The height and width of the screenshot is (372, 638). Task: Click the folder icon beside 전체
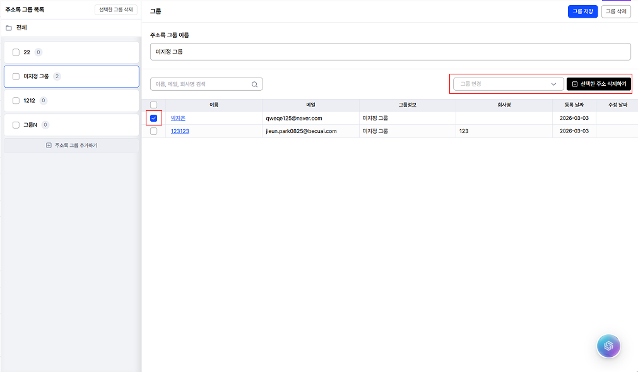tap(9, 28)
